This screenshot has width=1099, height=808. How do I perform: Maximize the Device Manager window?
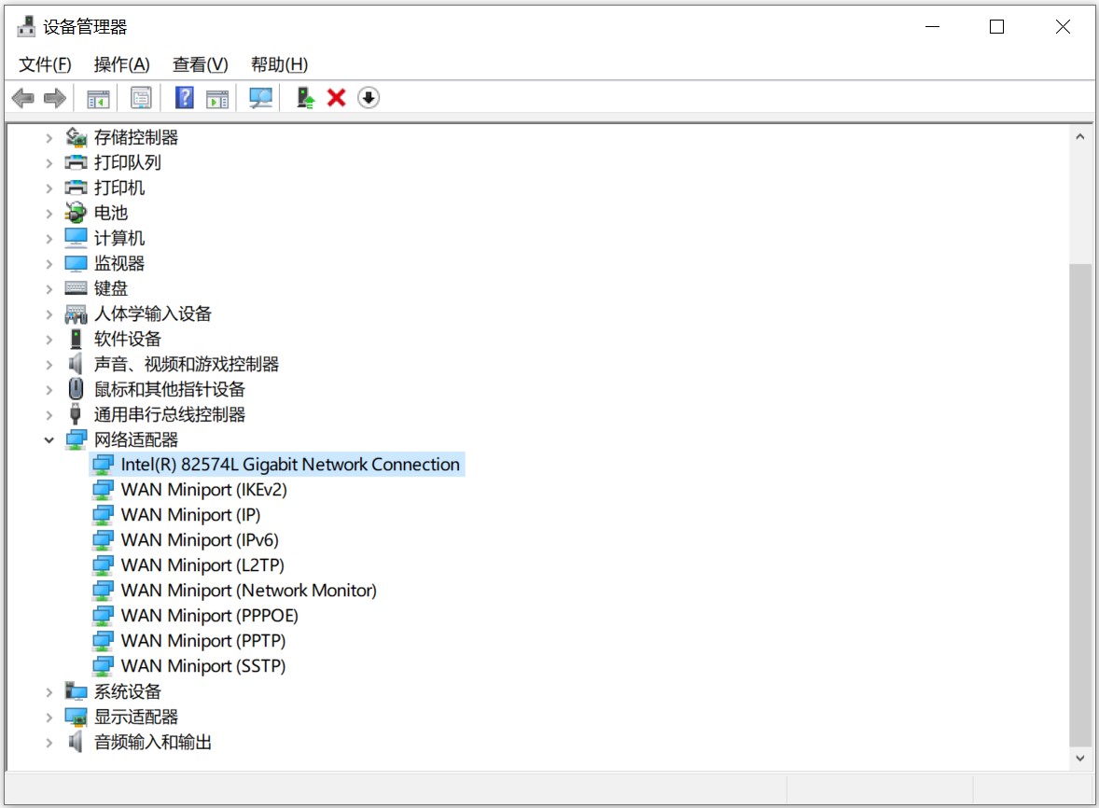(x=996, y=27)
